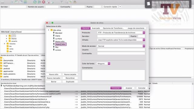
Task: Click the process queue toolbar icon
Action: [x=39, y=2]
